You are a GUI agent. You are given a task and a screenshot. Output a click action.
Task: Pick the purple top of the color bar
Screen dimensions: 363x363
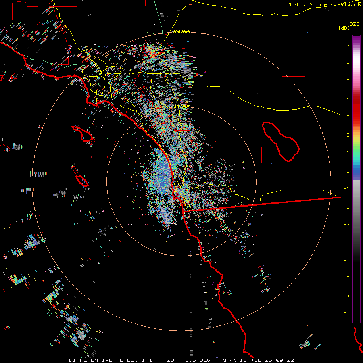356,40
